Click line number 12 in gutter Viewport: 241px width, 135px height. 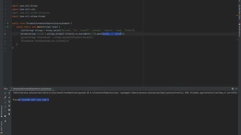click(5, 34)
